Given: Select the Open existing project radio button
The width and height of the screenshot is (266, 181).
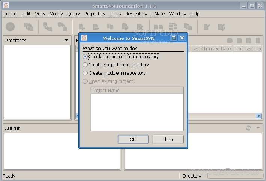Looking at the screenshot, I should coord(85,81).
